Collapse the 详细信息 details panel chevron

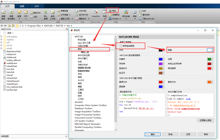pos(66,136)
